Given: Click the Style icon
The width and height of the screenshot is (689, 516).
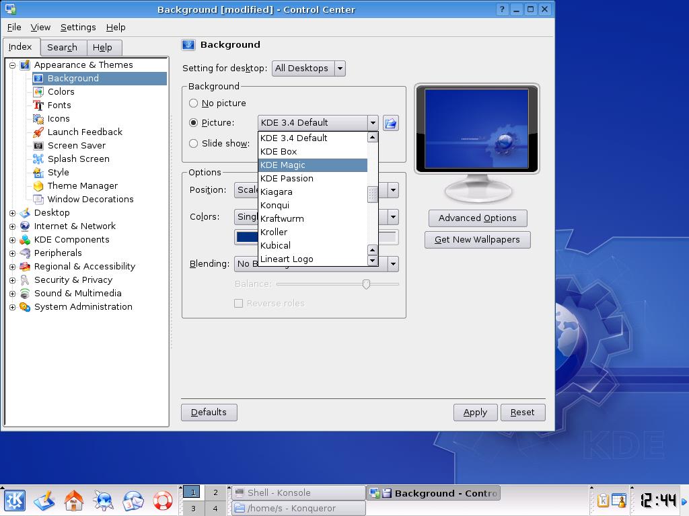Looking at the screenshot, I should (38, 173).
